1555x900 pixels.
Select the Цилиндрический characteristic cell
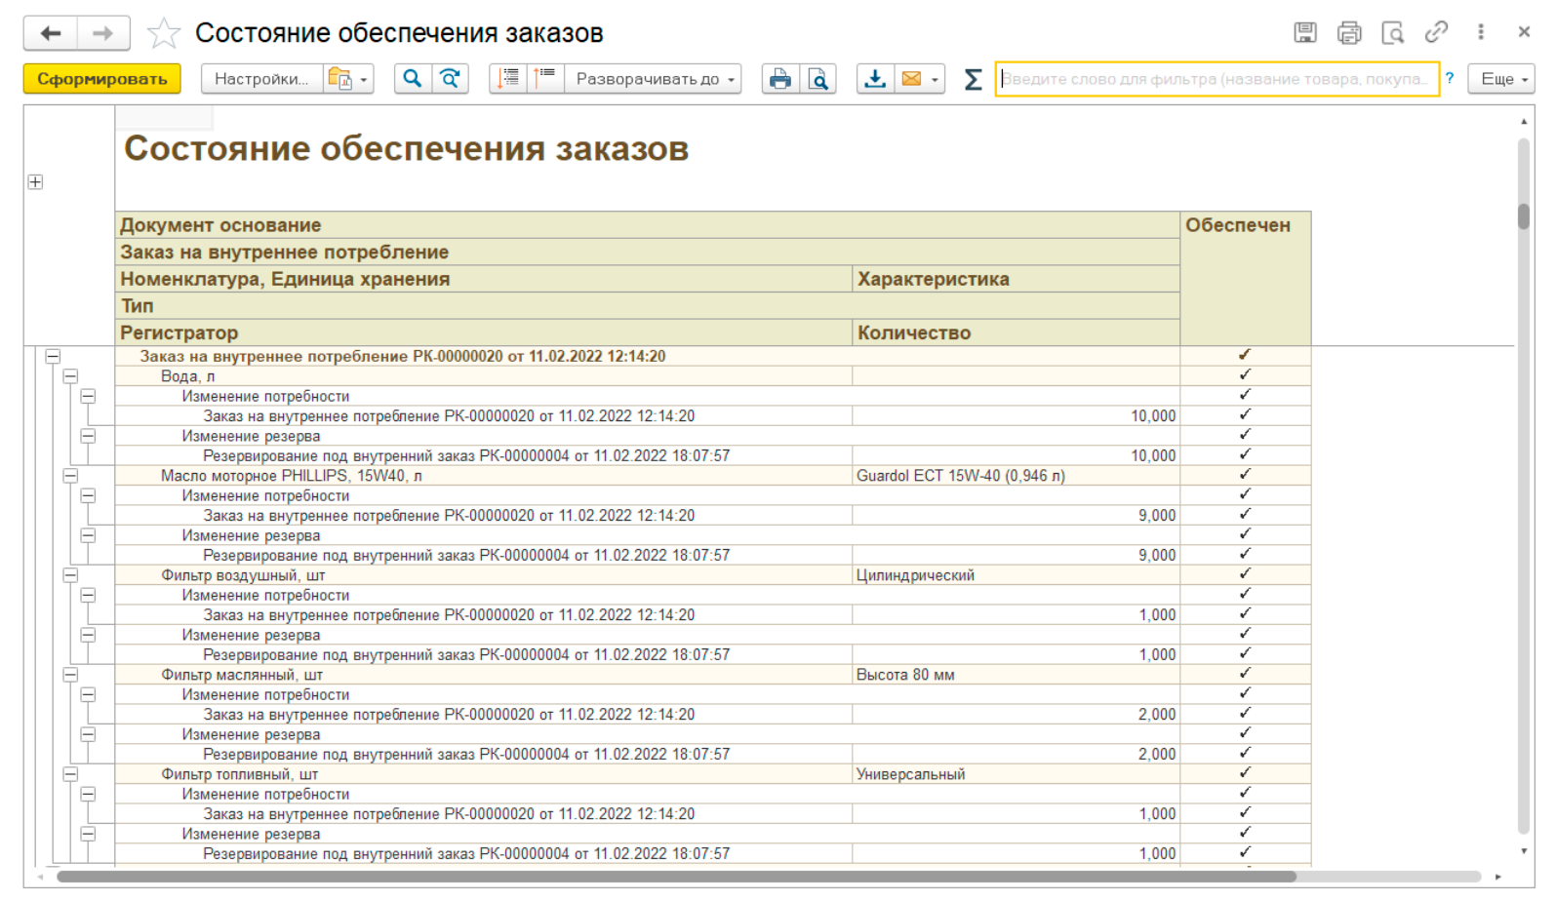pyautogui.click(x=1017, y=575)
